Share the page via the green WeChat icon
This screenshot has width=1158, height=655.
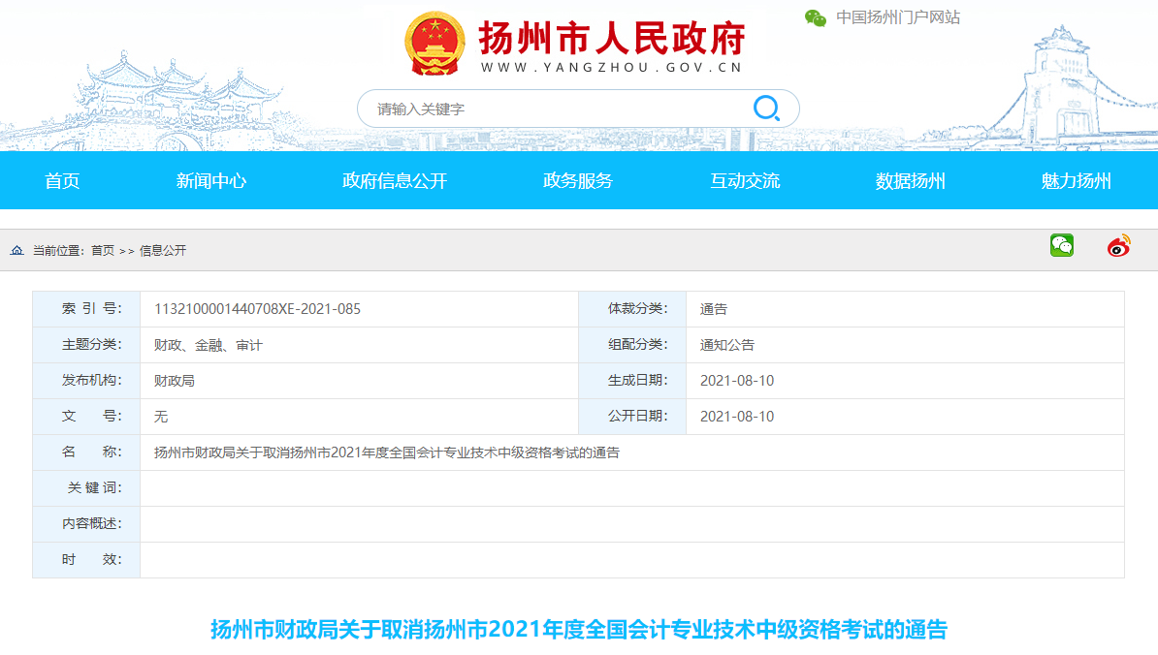1062,247
